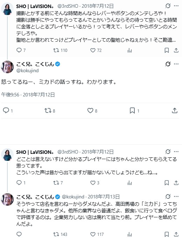Open the 午後9:56 timestamp of main tweet

point(10,95)
